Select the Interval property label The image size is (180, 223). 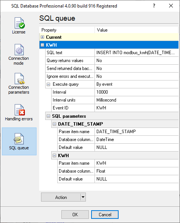59,92
